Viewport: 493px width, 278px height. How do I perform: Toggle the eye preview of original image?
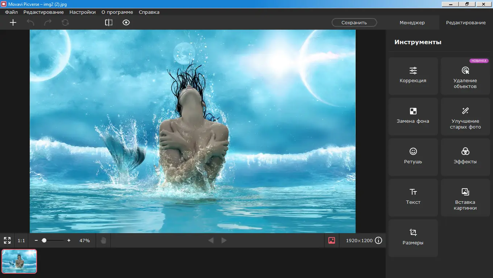pos(126,22)
